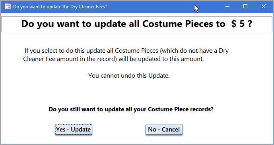Click the bold question 'Do you still want to update'

pyautogui.click(x=131, y=109)
